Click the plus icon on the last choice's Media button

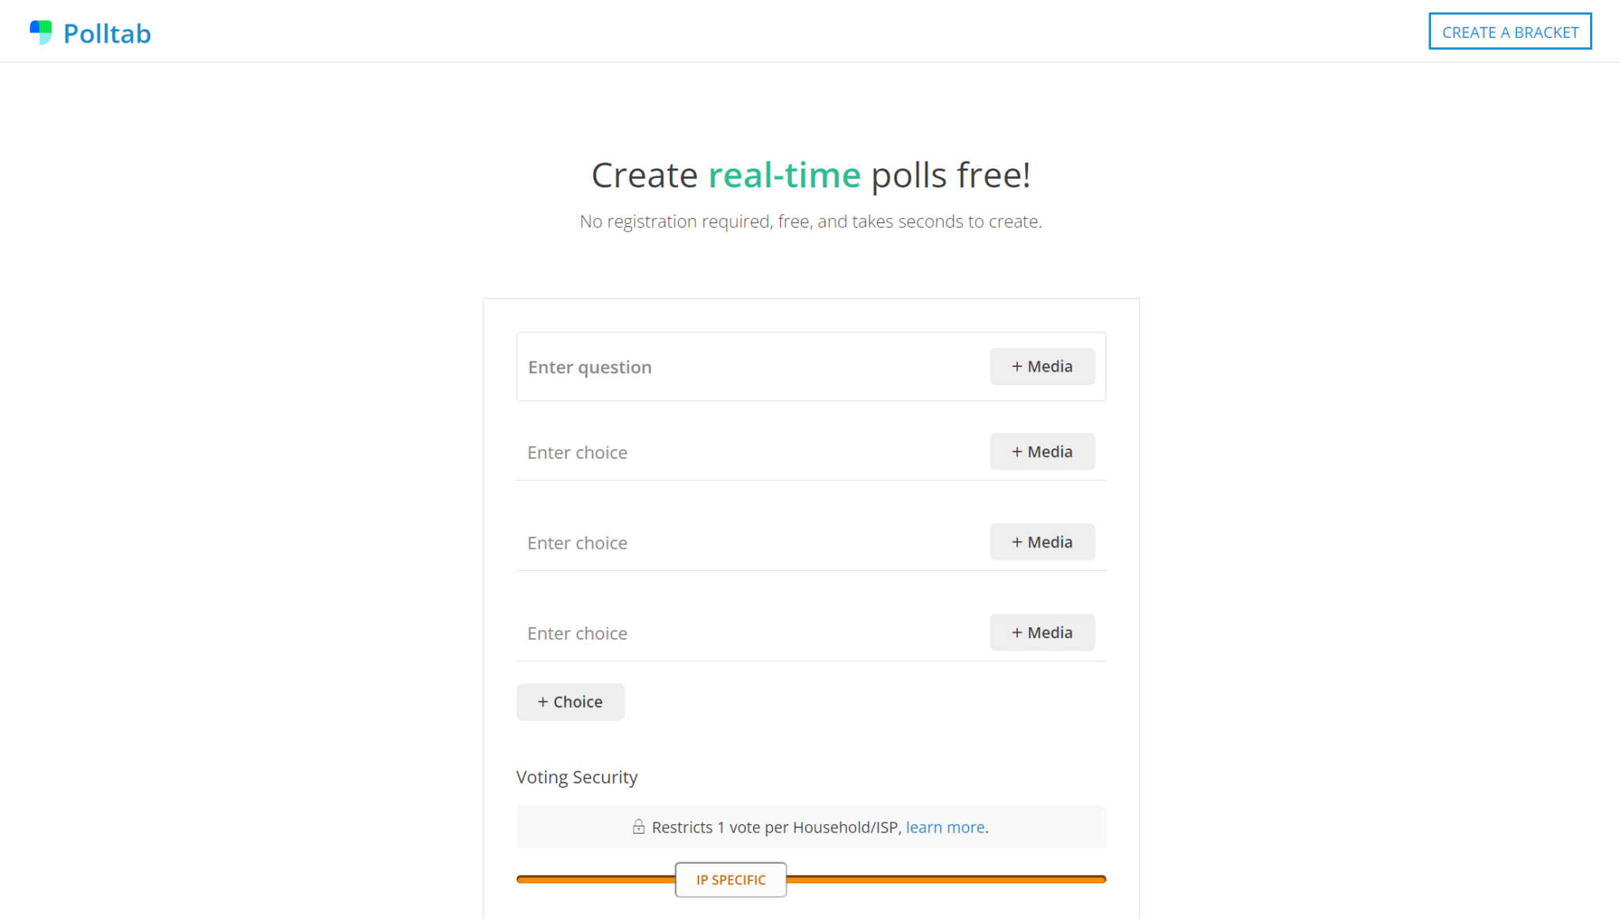1017,633
